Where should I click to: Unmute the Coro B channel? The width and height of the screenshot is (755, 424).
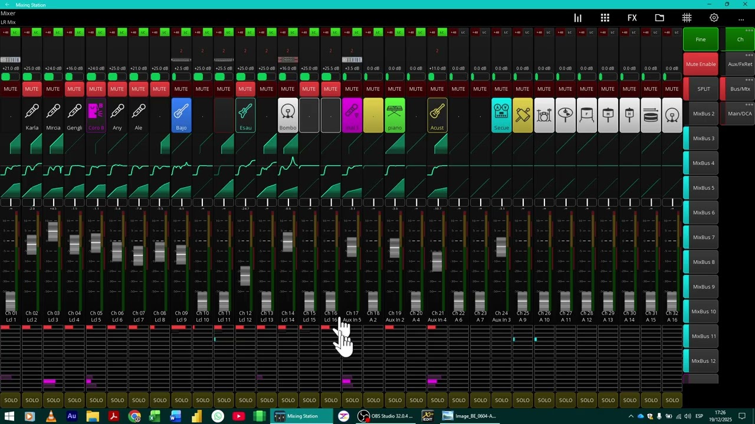[96, 89]
